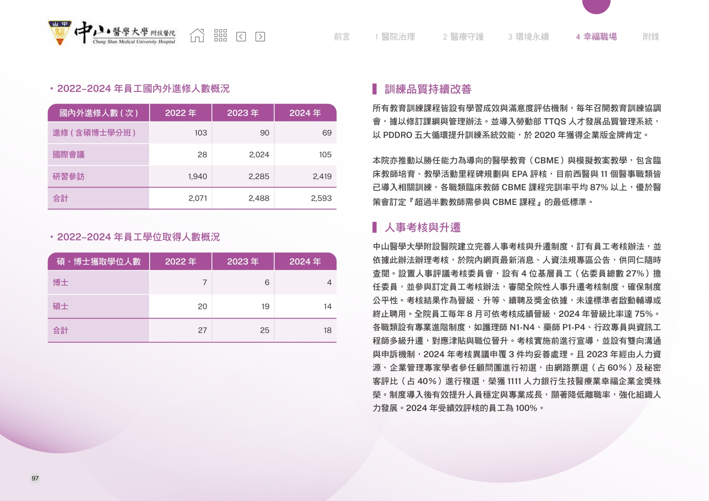Screen dimensions: 709x501
Task: Click the purple active-chapter circle marker
Action: [596, 5]
